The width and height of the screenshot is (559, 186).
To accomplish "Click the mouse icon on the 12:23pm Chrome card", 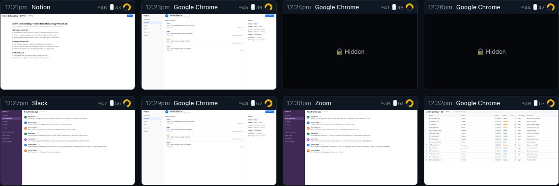I will click(x=253, y=7).
